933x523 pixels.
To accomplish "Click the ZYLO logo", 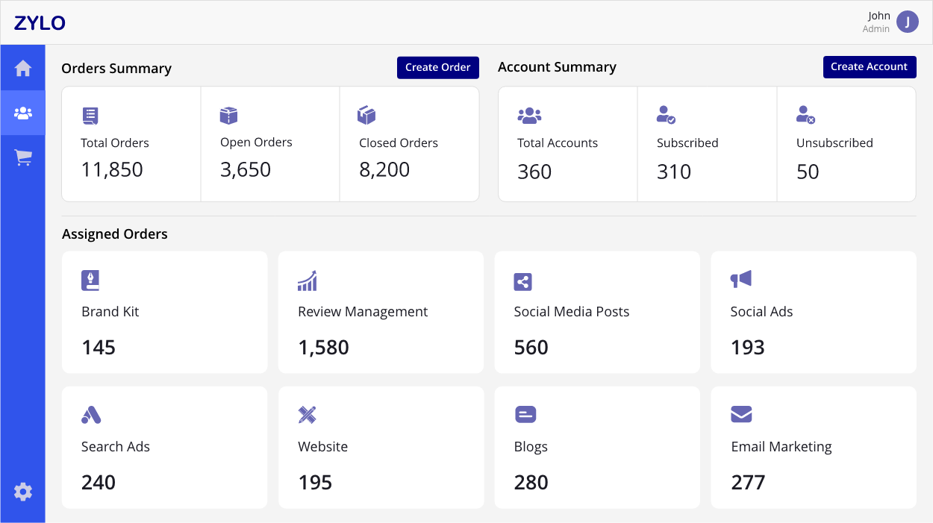I will [x=40, y=23].
